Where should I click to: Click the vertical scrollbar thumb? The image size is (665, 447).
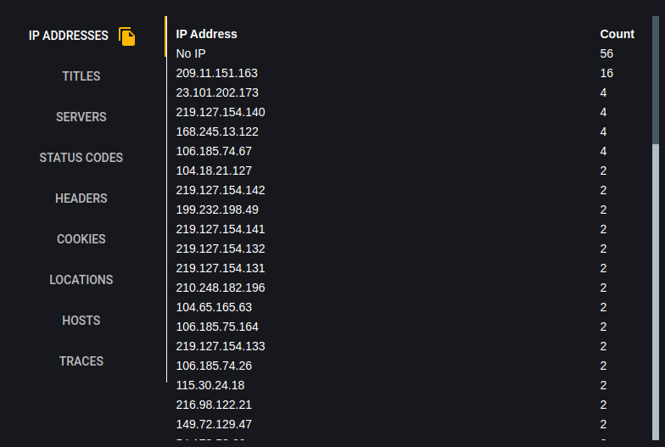click(656, 81)
